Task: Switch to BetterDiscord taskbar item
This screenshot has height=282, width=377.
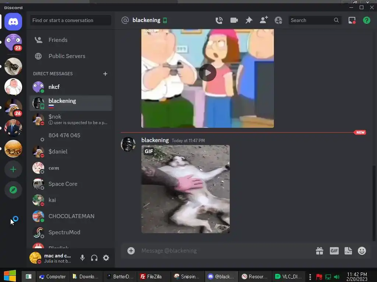Action: click(x=120, y=277)
